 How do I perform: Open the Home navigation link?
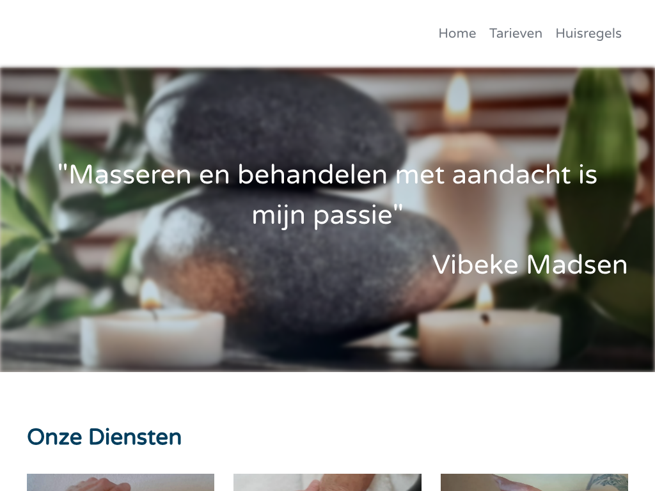(x=457, y=33)
